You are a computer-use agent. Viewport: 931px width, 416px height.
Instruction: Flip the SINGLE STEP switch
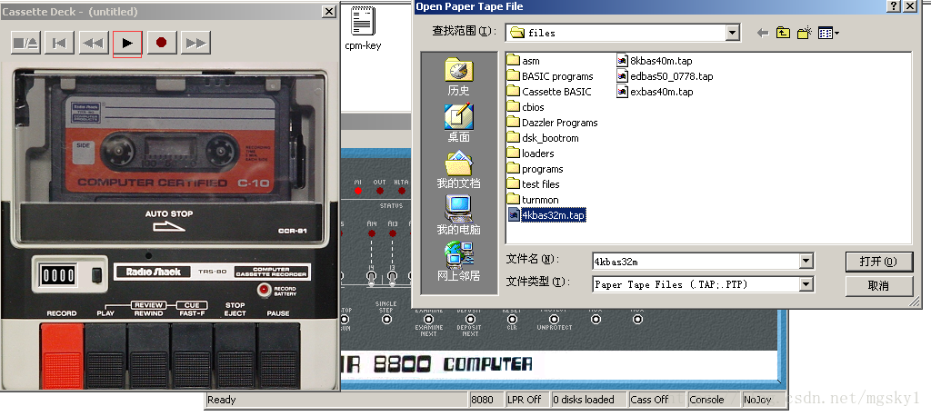[x=385, y=318]
